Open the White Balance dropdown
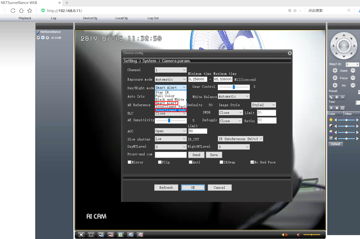Viewport: 360px width, 239px height. tap(233, 97)
